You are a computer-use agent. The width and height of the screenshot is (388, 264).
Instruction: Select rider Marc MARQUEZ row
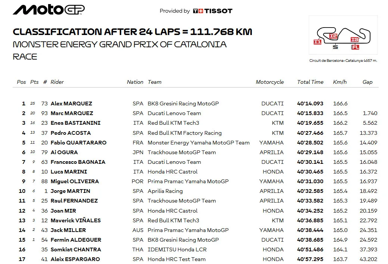tap(195, 113)
